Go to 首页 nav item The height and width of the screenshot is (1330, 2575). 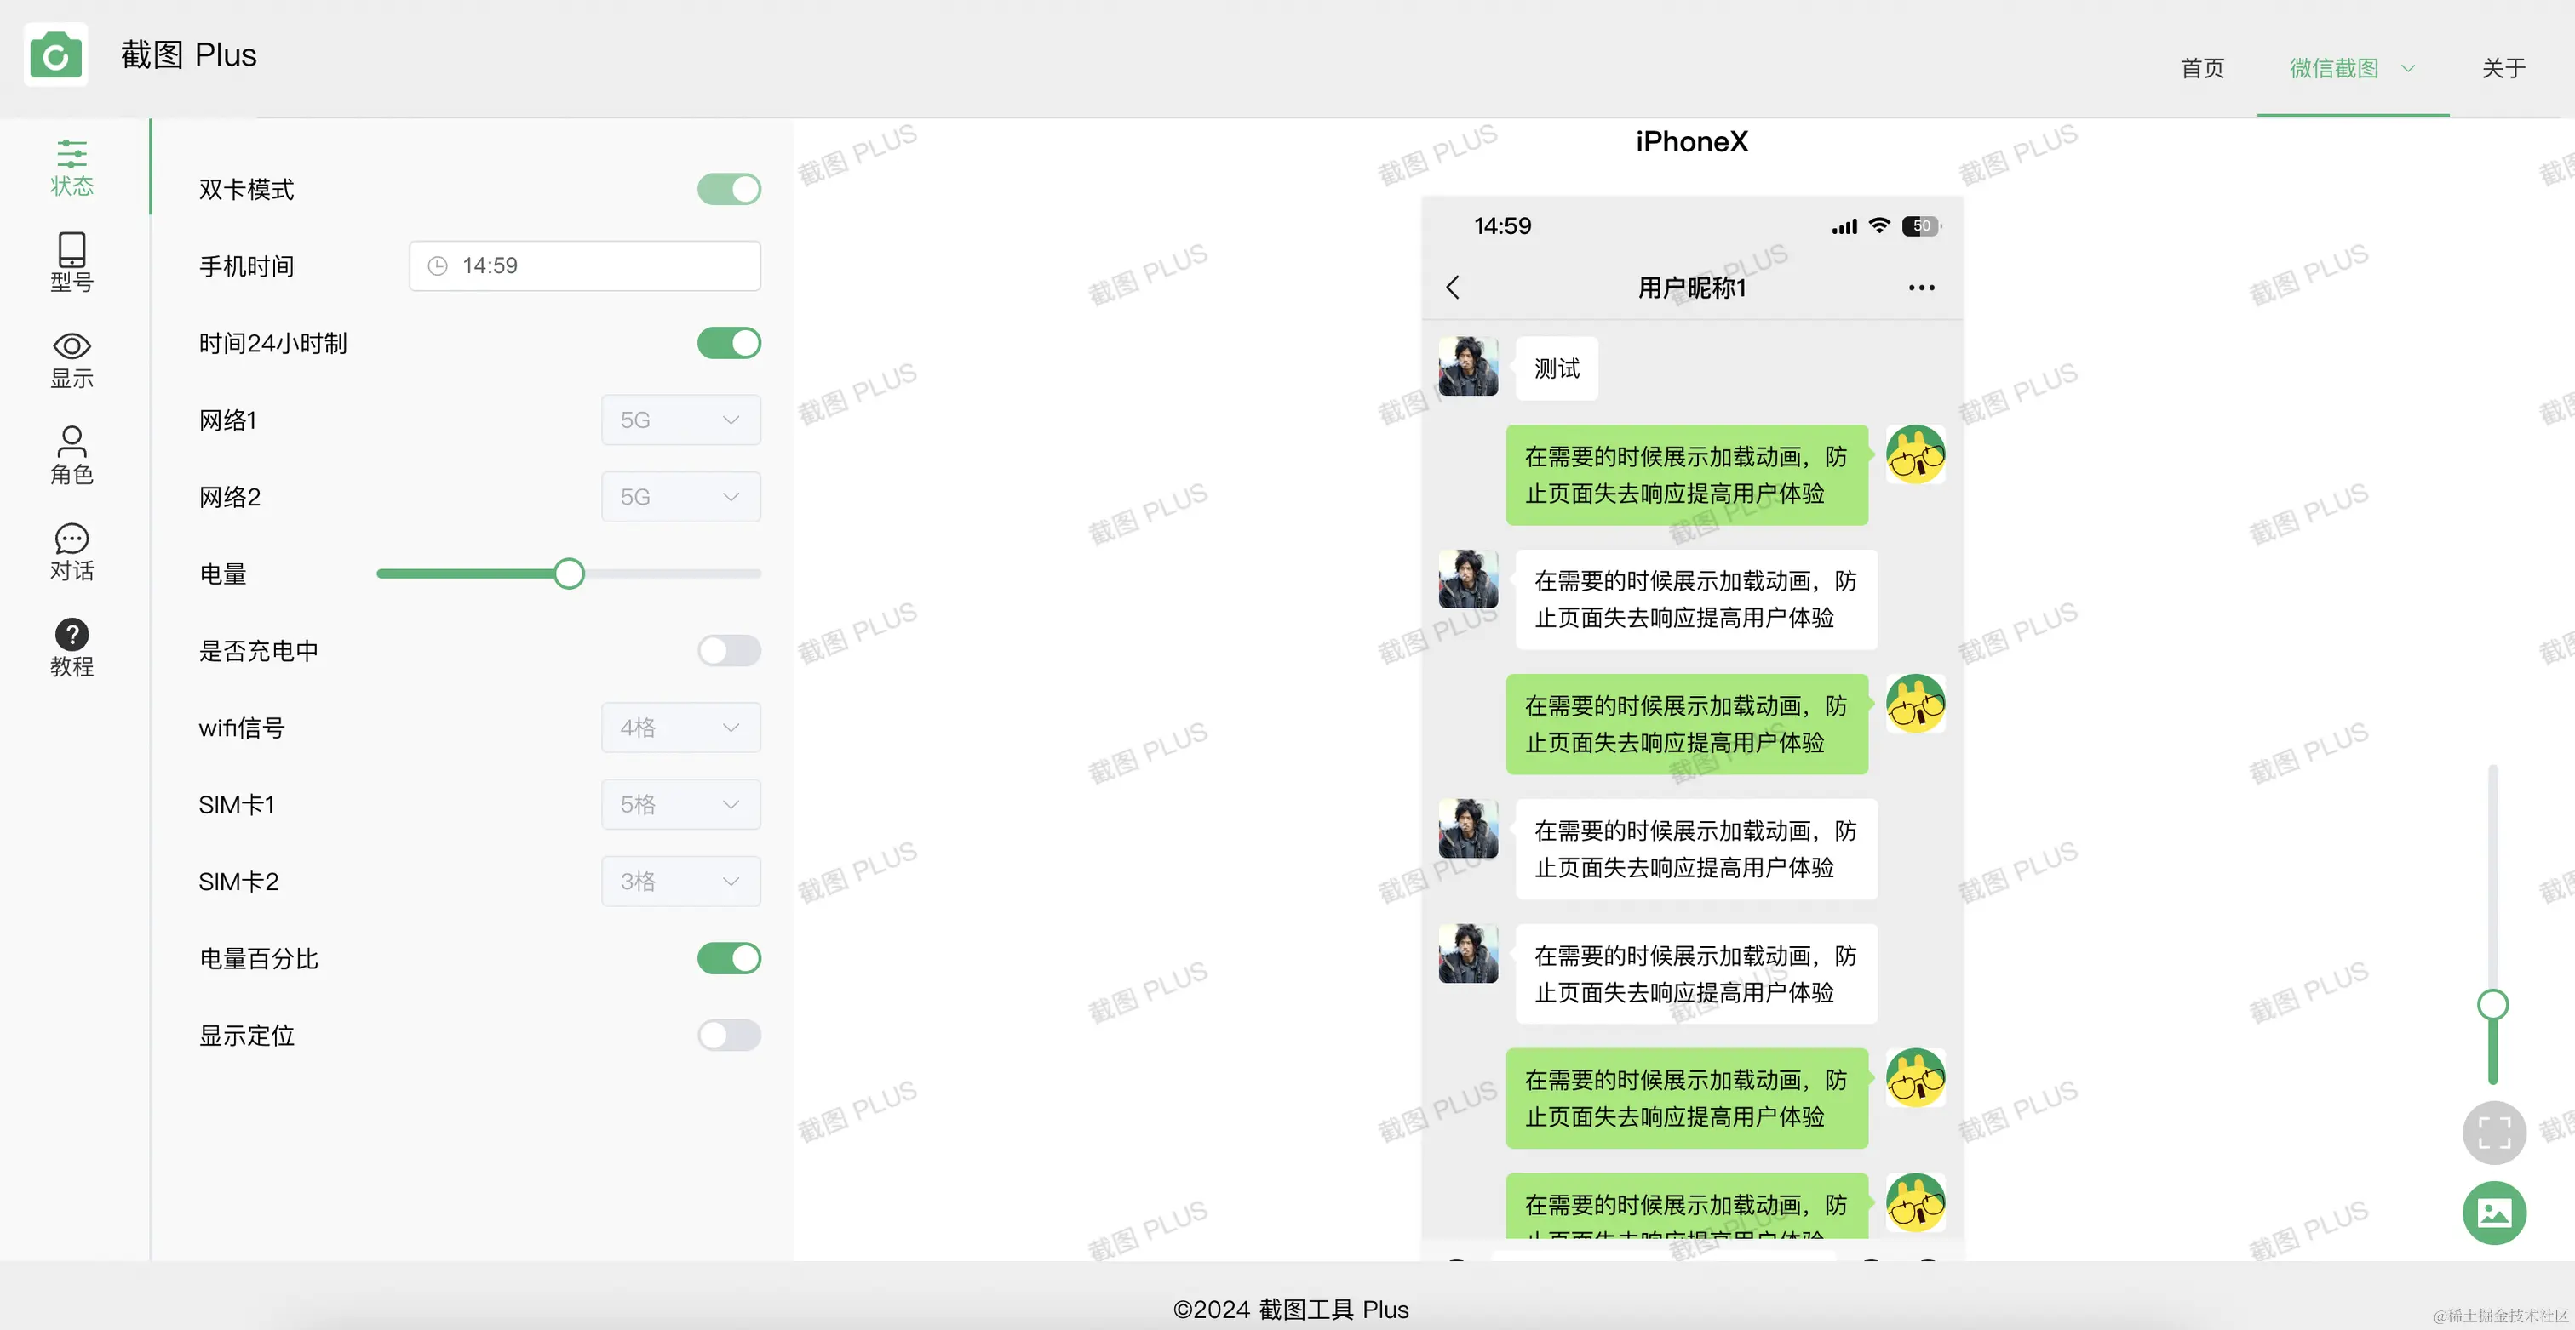pyautogui.click(x=2202, y=68)
